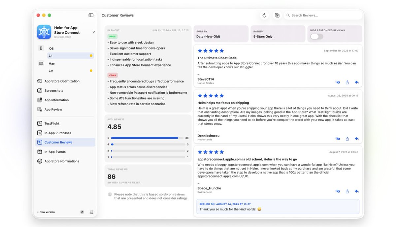Add a New Version
The image size is (396, 227).
pyautogui.click(x=46, y=212)
